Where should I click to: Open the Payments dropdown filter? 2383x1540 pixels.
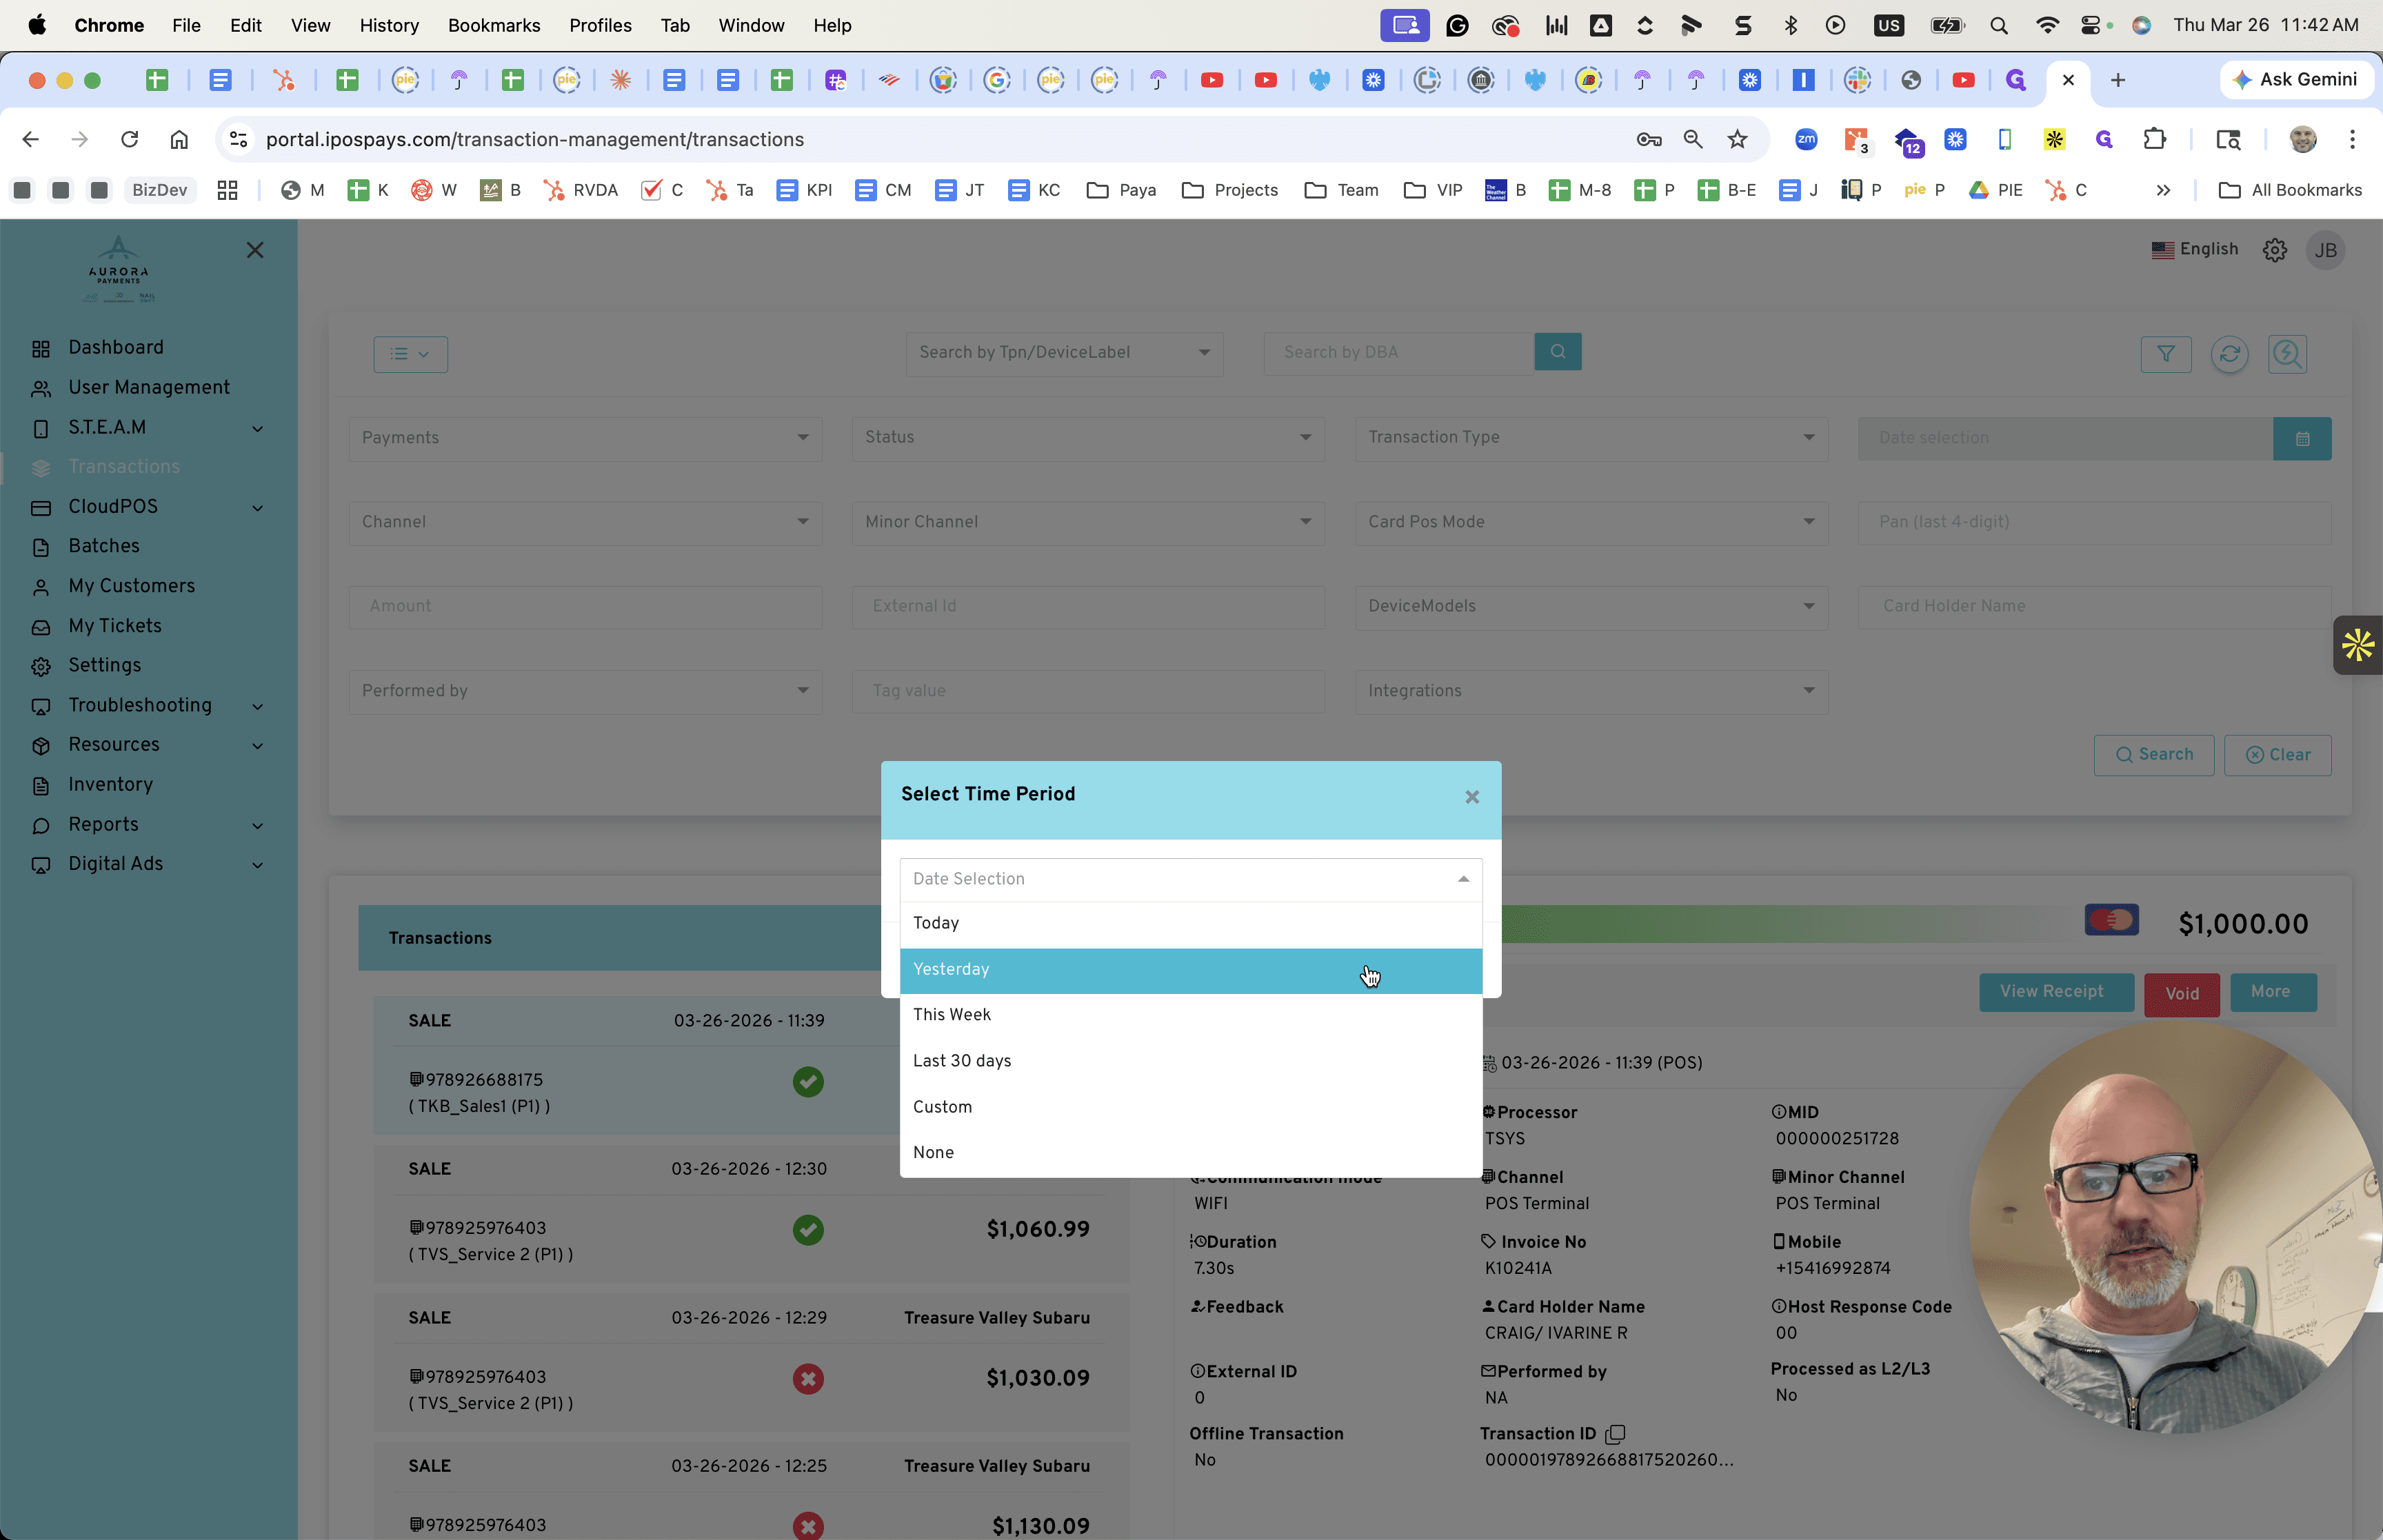pyautogui.click(x=585, y=438)
